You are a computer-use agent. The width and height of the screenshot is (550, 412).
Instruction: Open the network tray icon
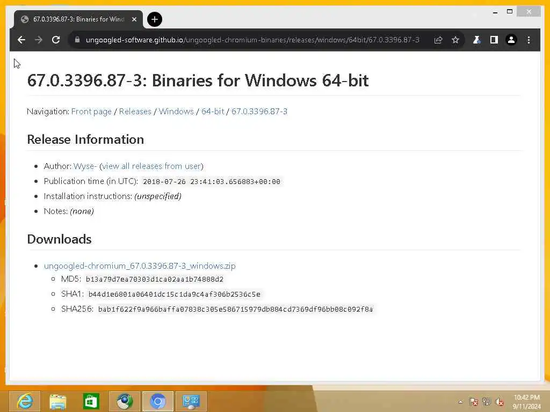pos(487,402)
